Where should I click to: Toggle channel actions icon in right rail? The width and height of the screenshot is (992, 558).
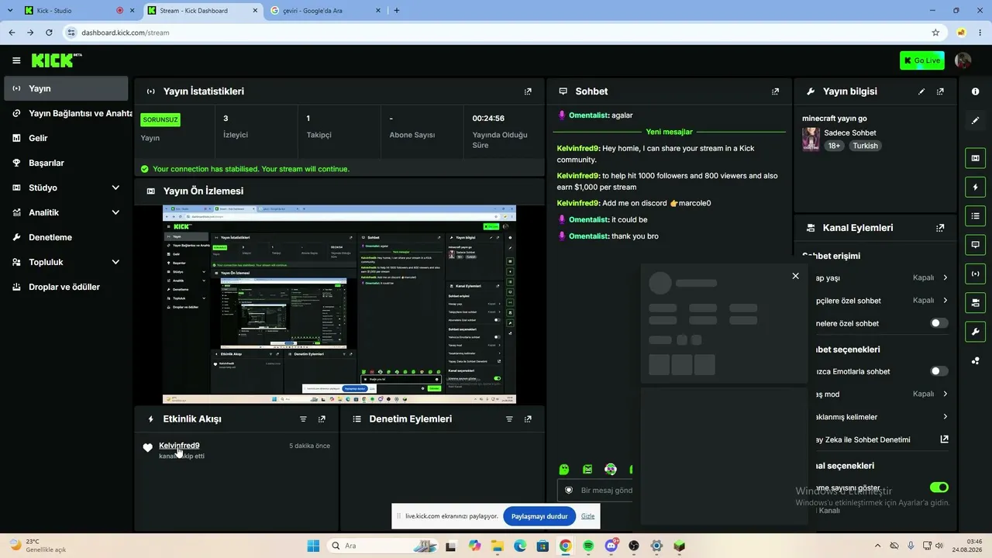tap(975, 302)
